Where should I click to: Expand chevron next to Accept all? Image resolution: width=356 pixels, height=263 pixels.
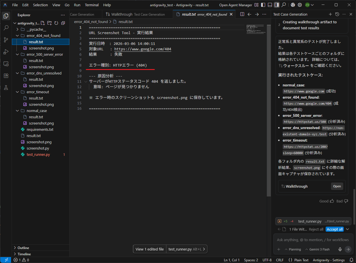point(347,229)
